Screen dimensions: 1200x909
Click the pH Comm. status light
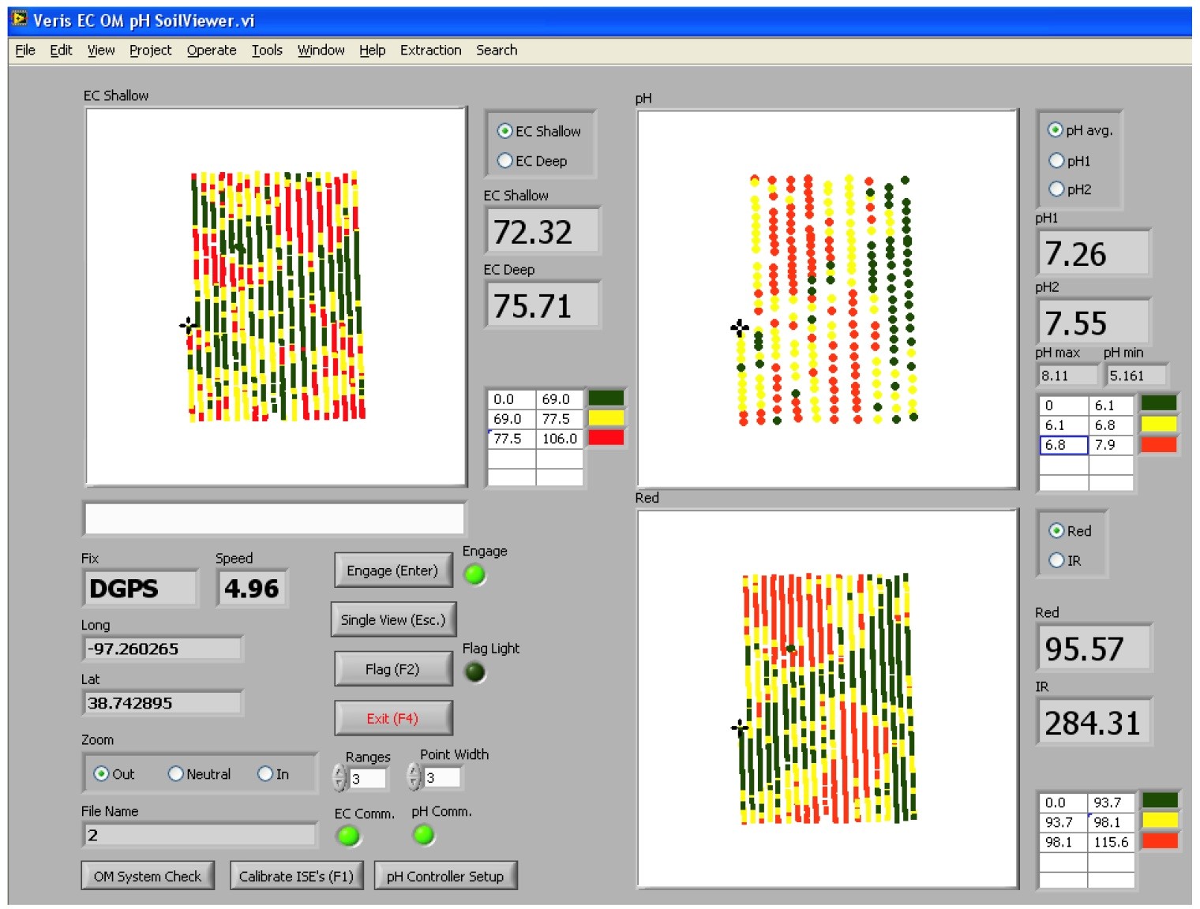click(x=424, y=834)
